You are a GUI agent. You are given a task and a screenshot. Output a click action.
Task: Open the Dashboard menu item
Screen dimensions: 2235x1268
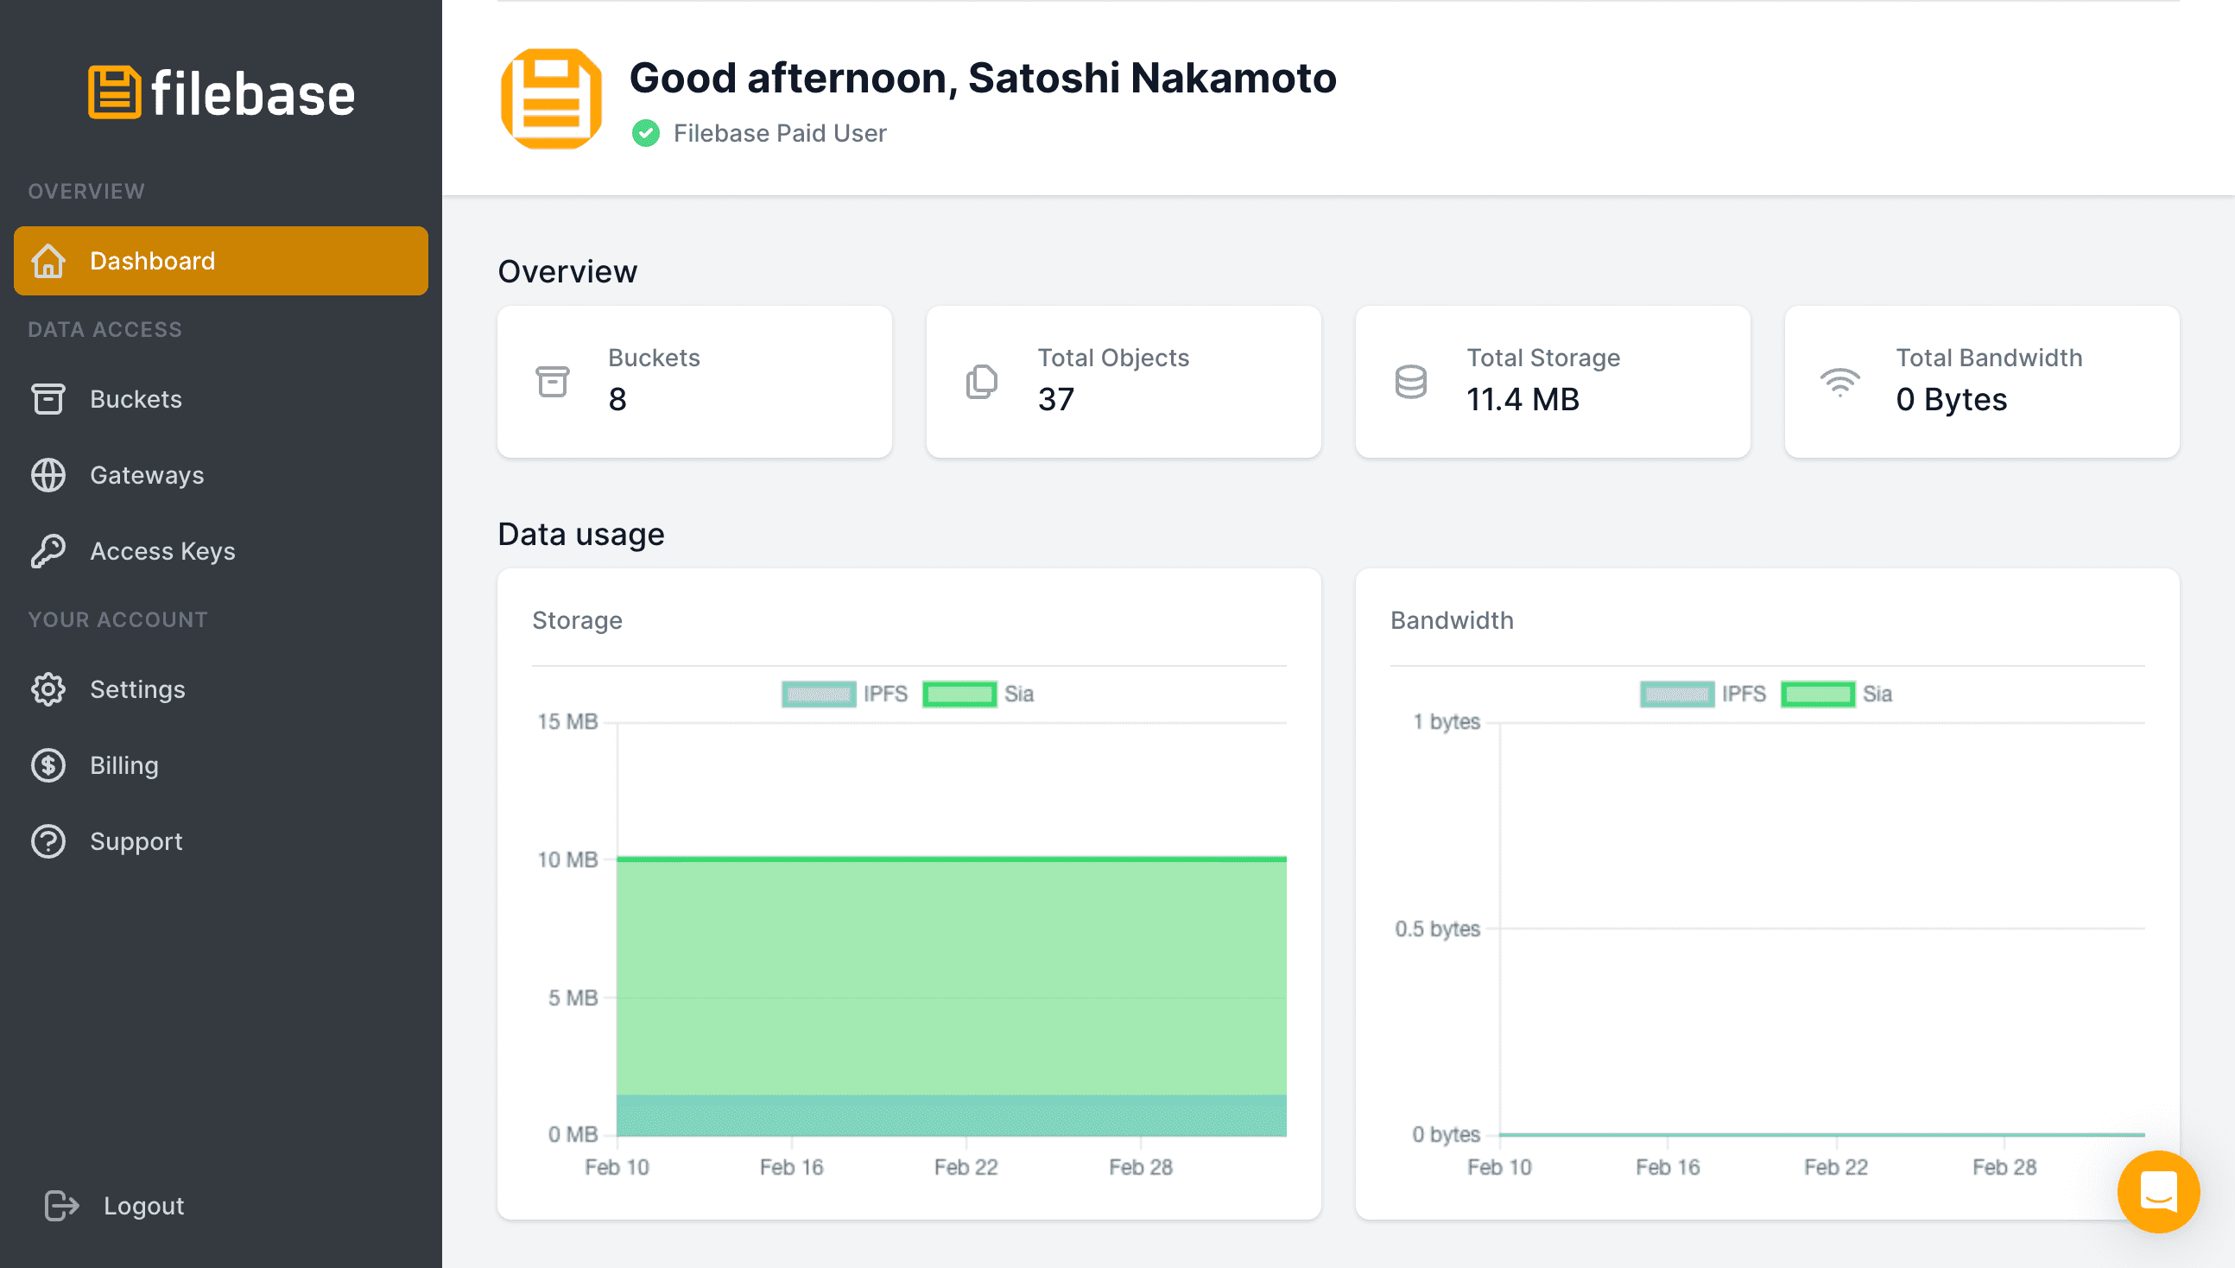point(221,260)
